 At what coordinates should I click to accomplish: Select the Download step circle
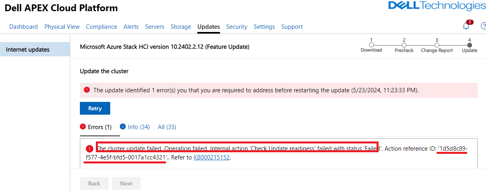(x=371, y=45)
